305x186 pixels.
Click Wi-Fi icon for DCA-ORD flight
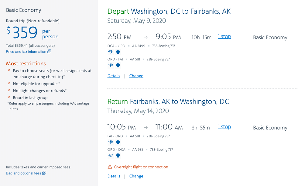111,52
